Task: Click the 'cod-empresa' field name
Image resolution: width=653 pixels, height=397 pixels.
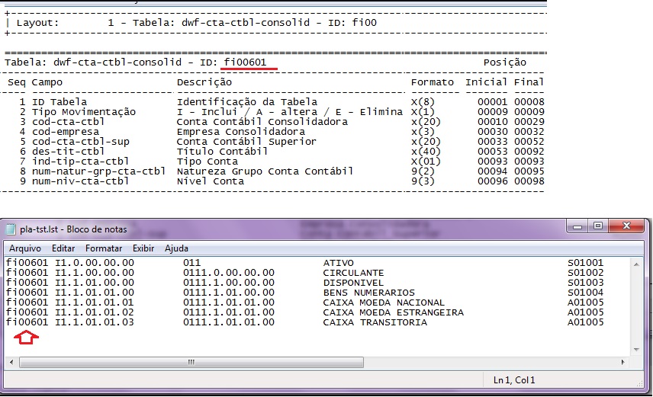Action: [66, 132]
